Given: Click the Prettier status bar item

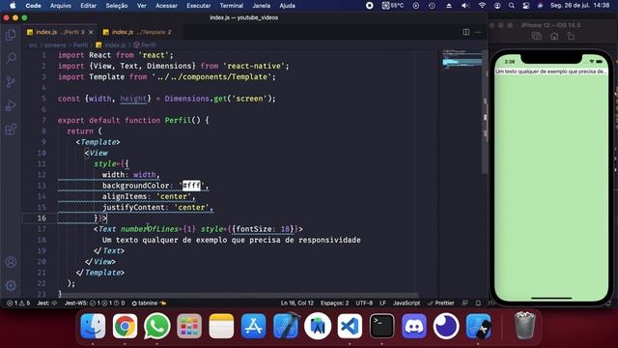Looking at the screenshot, I should tap(441, 303).
